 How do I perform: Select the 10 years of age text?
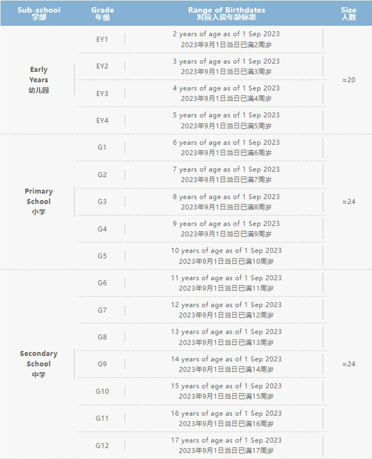pos(226,251)
